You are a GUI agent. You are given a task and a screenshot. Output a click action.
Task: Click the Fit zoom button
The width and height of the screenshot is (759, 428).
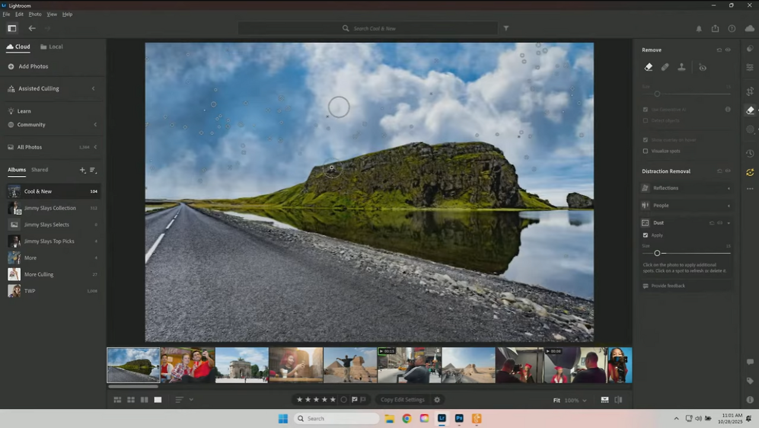(557, 400)
